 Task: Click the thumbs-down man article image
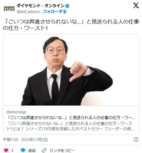tap(71, 70)
